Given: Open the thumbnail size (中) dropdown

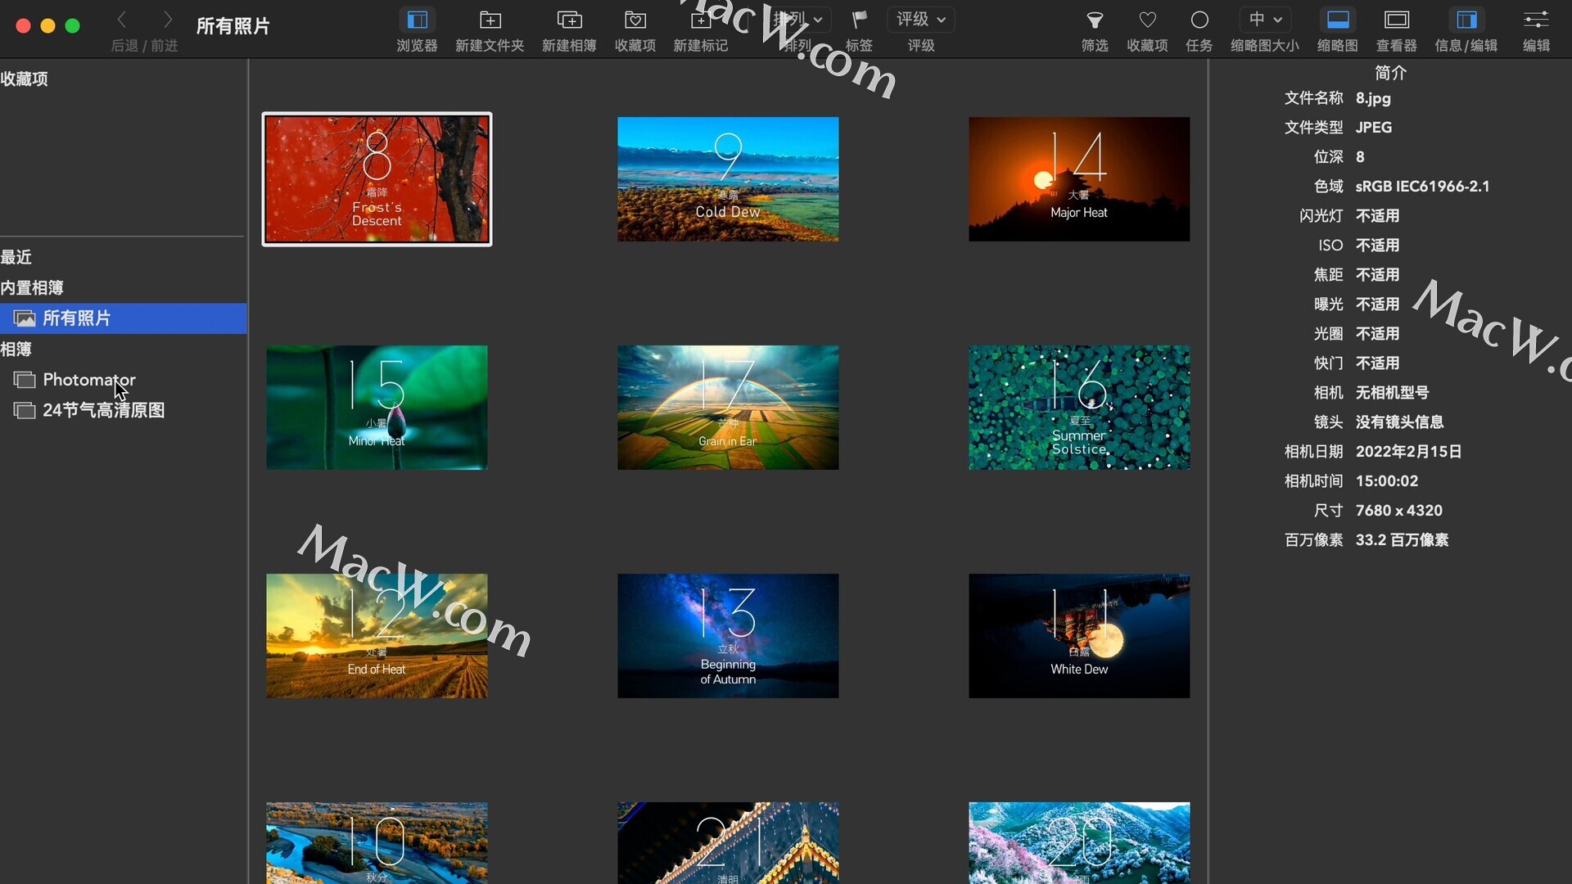Looking at the screenshot, I should tap(1265, 19).
